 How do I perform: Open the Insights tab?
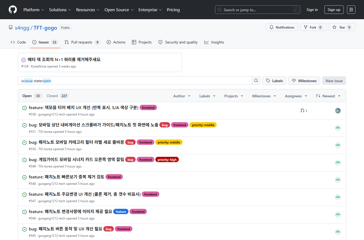coord(214,42)
